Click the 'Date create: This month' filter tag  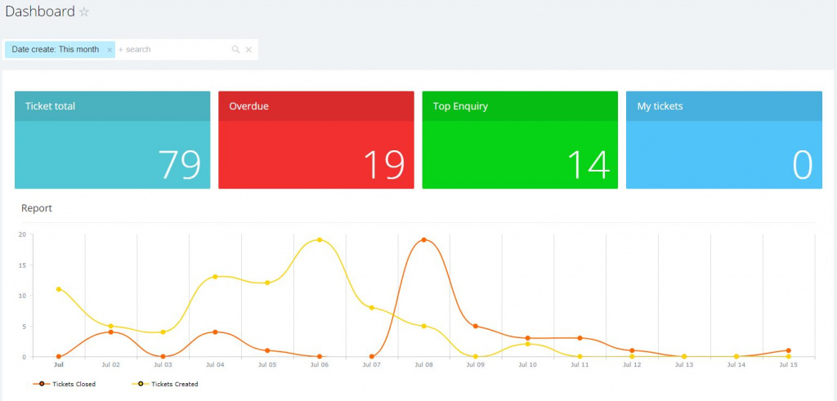(x=55, y=50)
